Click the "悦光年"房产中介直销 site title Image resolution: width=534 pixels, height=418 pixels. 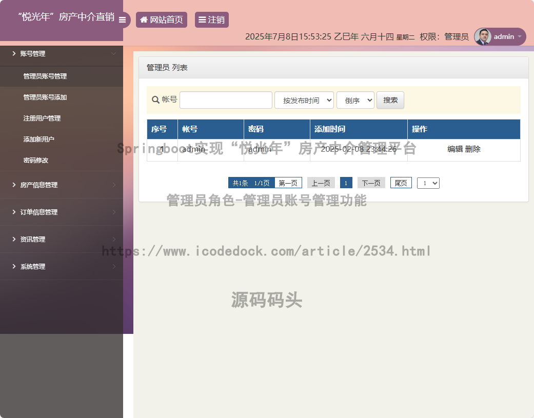click(x=66, y=17)
